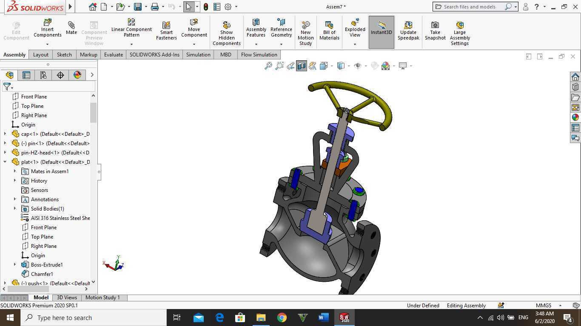Viewport: 581px width, 326px height.
Task: Open the Motion Study 1 tab
Action: point(103,298)
